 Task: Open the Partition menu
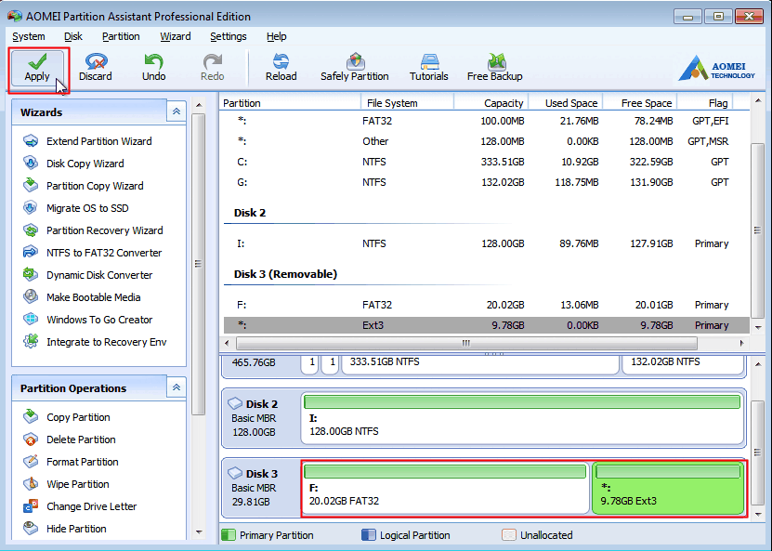121,36
